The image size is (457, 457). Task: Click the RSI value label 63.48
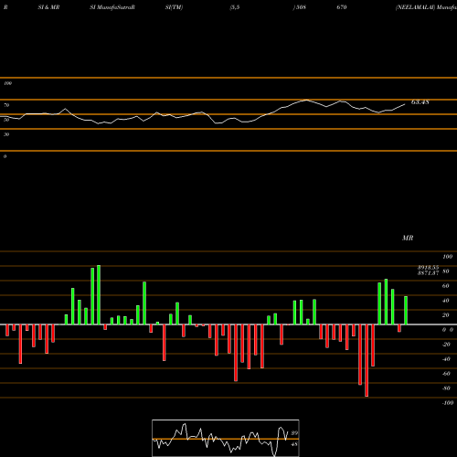click(x=420, y=102)
